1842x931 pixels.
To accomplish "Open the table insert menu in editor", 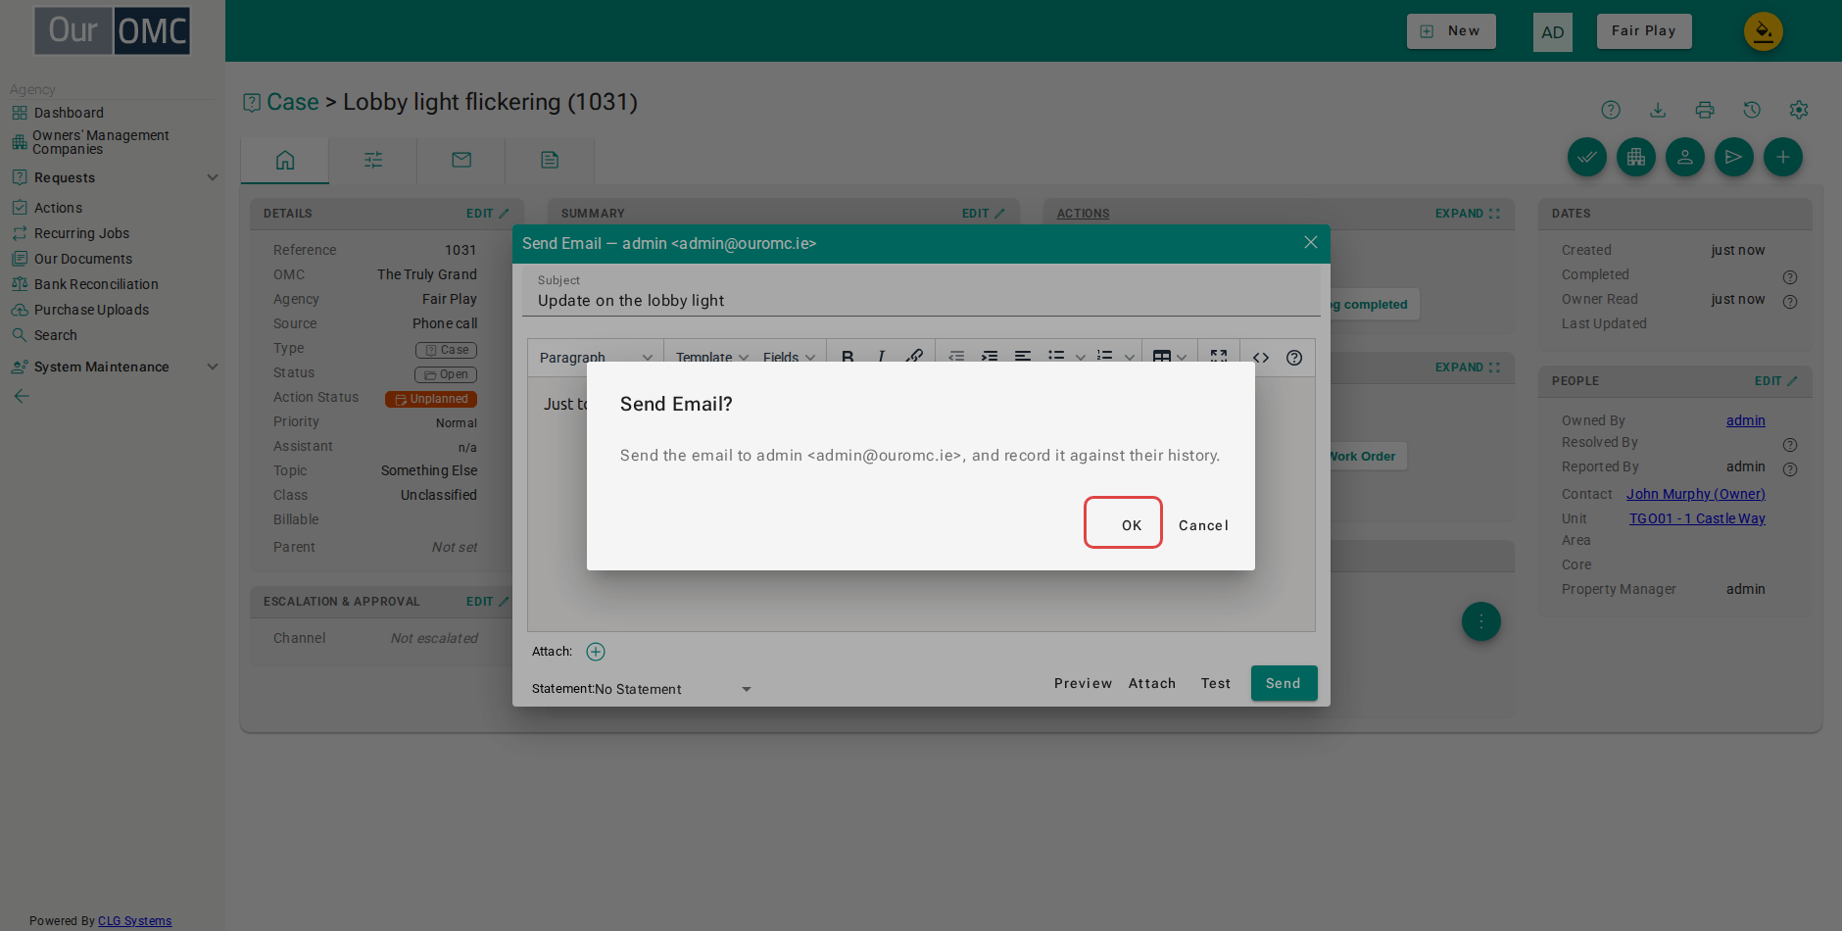I will (x=1169, y=358).
